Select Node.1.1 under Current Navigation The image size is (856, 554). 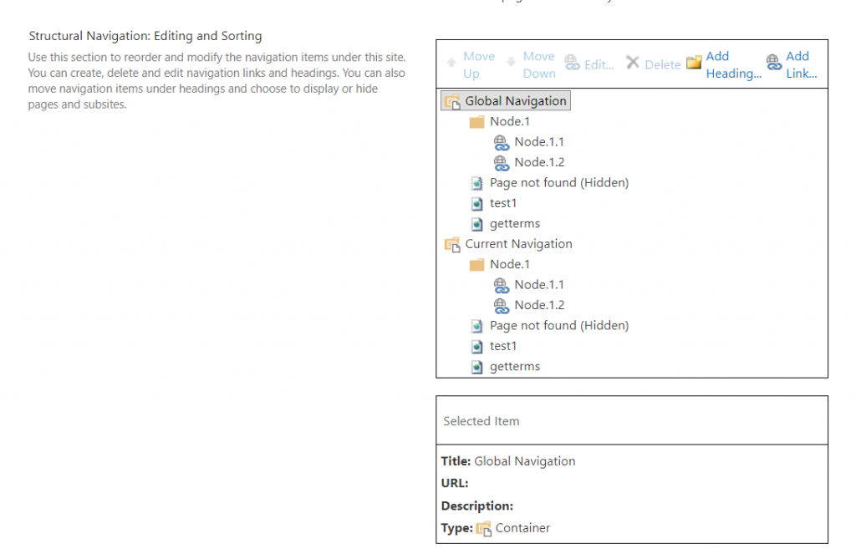[538, 284]
